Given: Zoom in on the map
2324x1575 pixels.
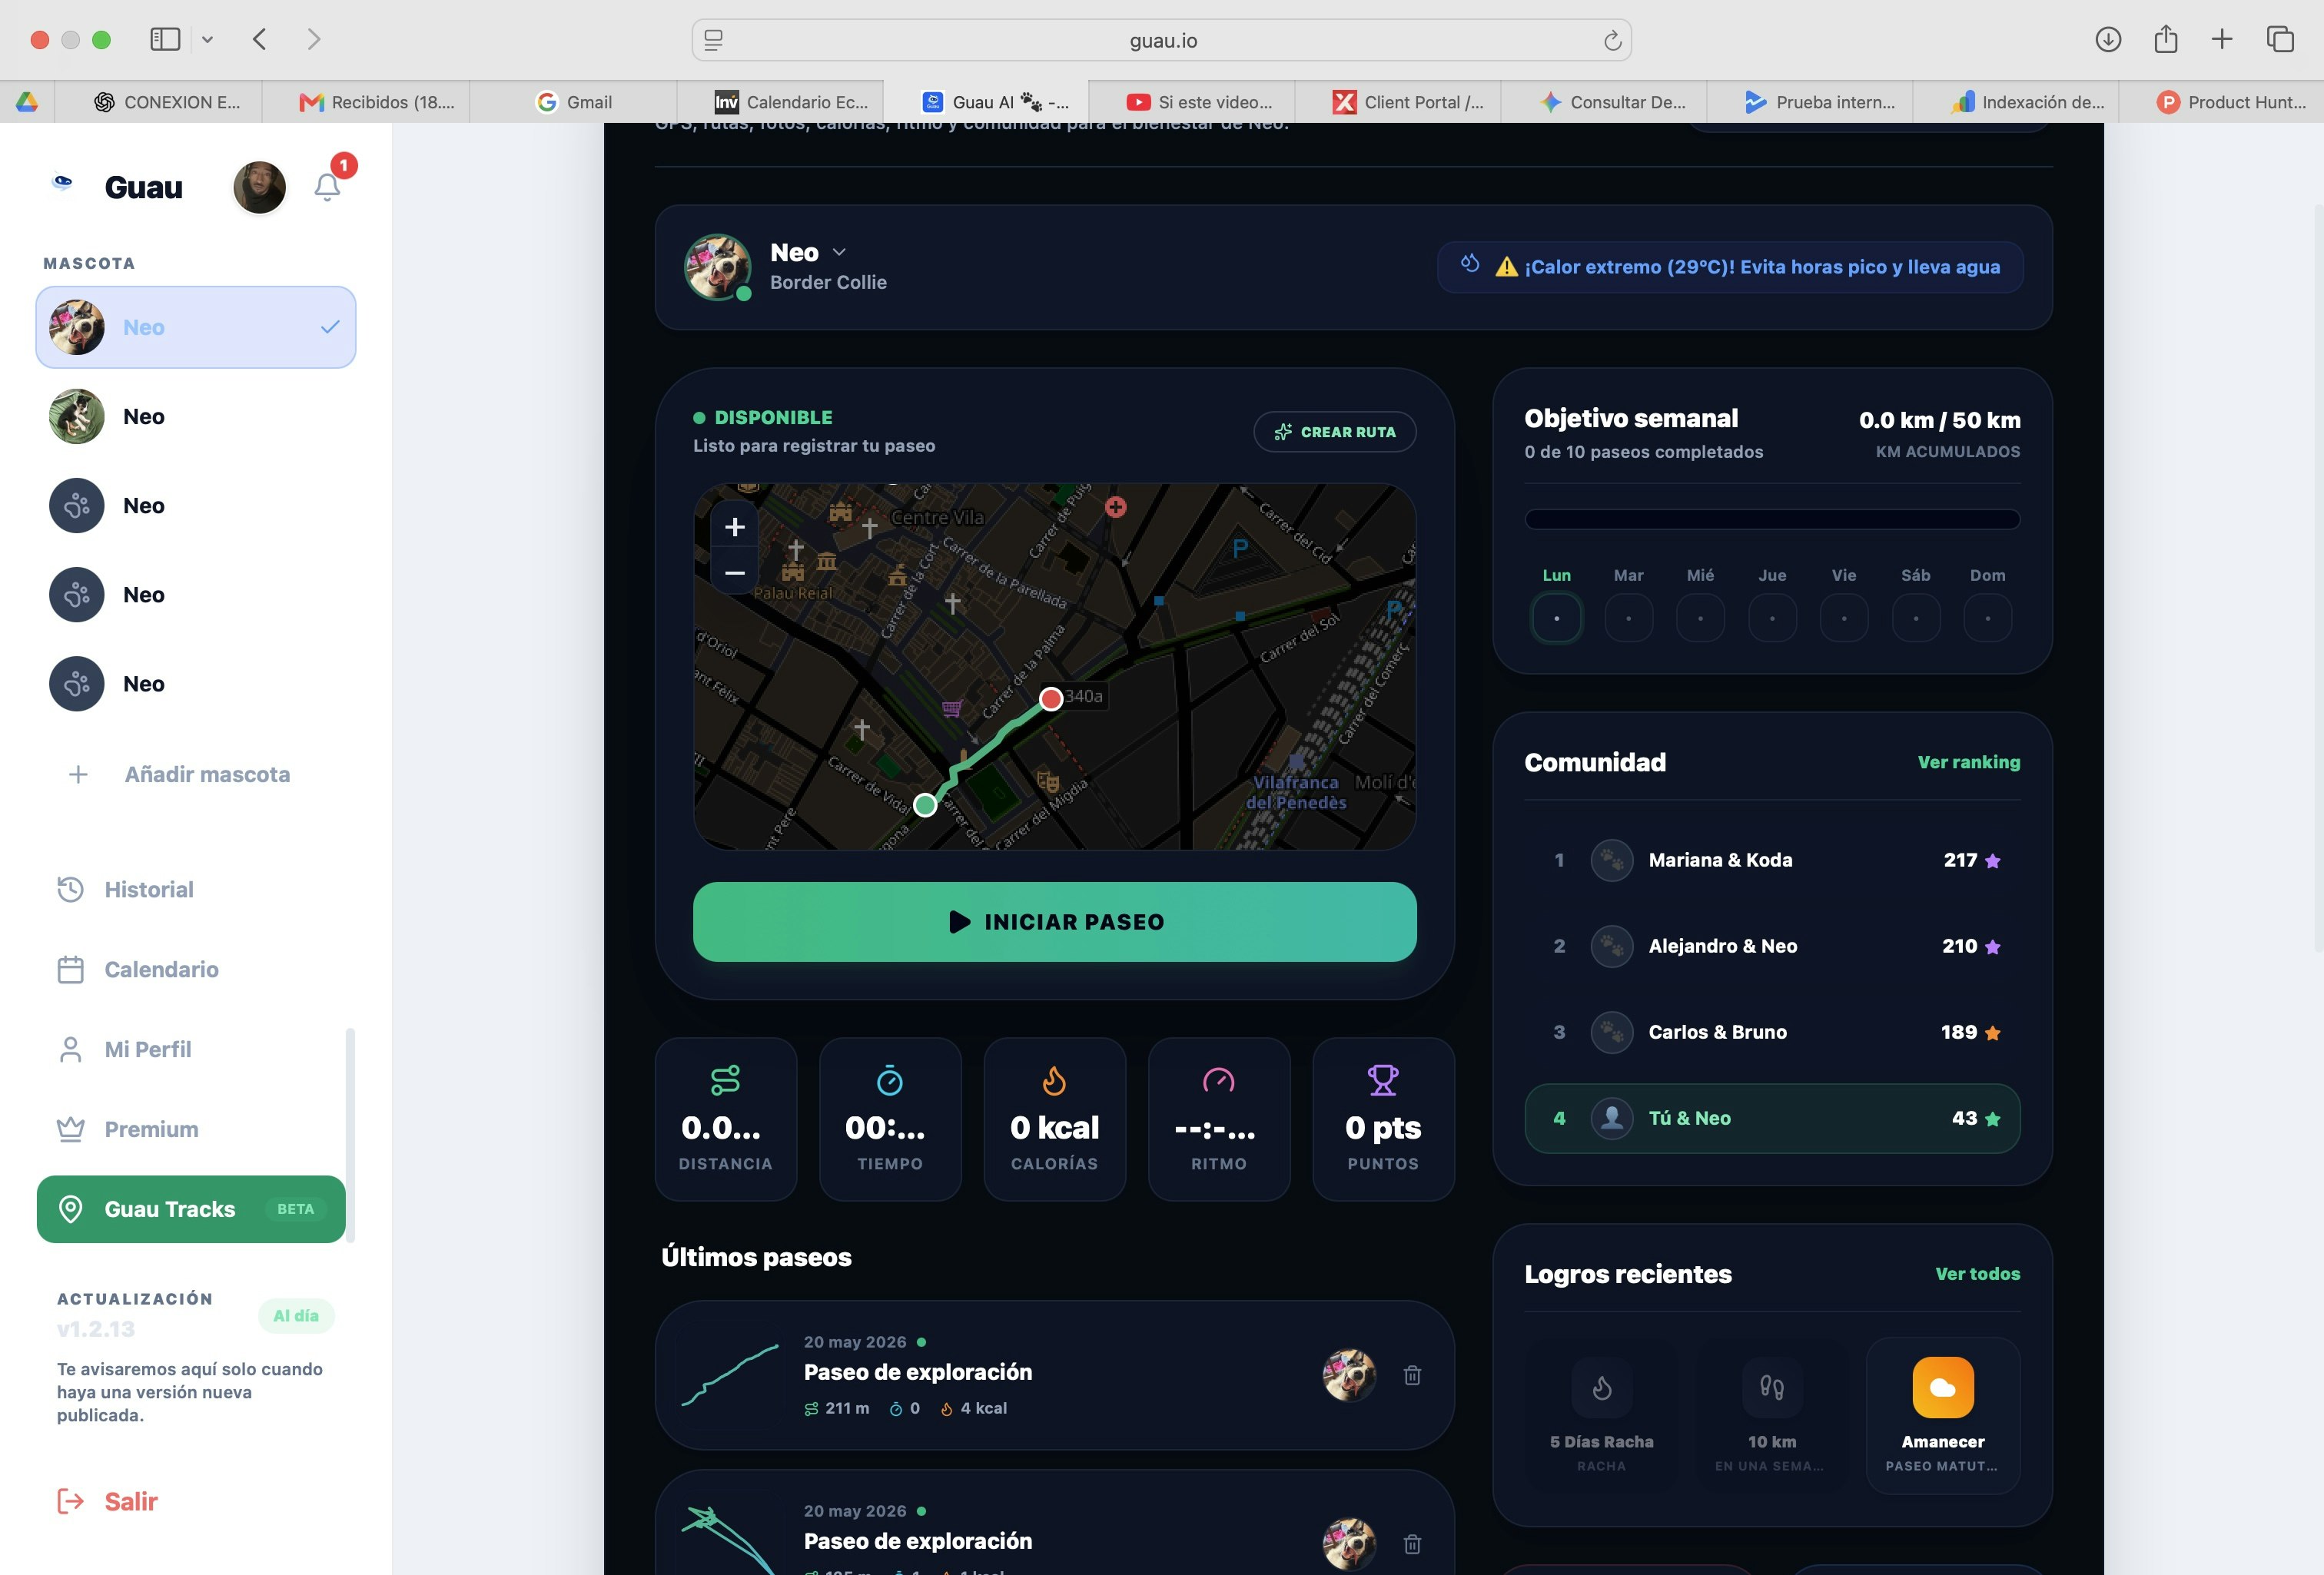Looking at the screenshot, I should [x=735, y=527].
